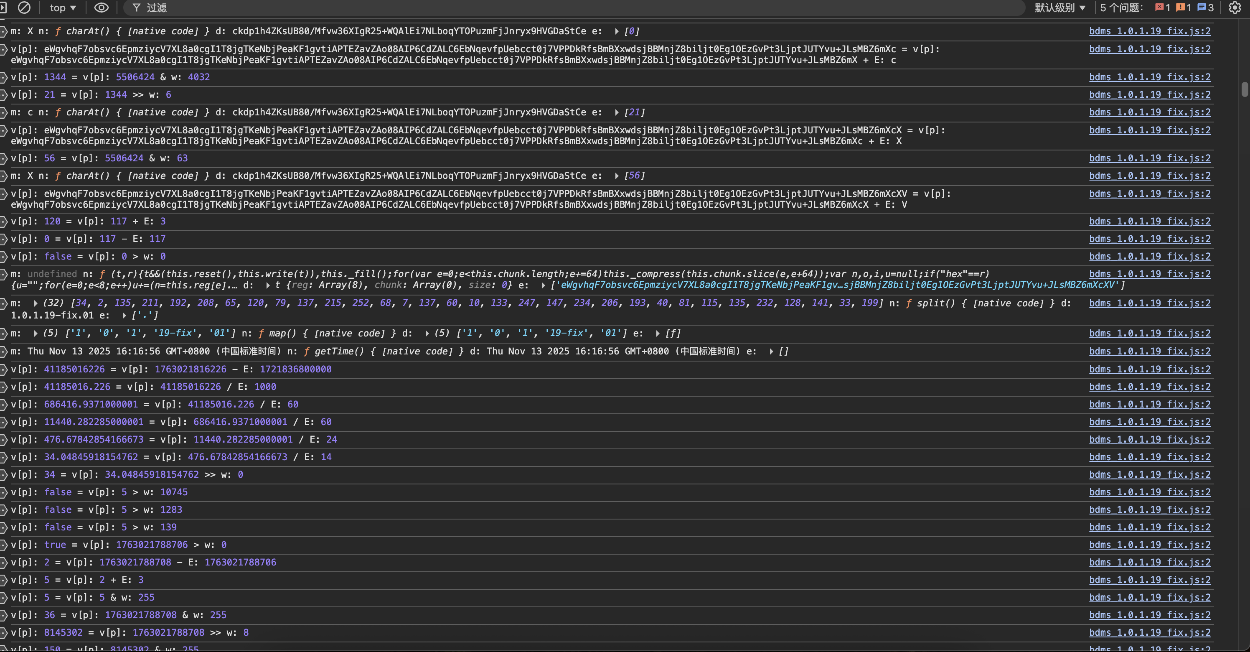
Task: Click the red error issues badge
Action: pos(1163,8)
